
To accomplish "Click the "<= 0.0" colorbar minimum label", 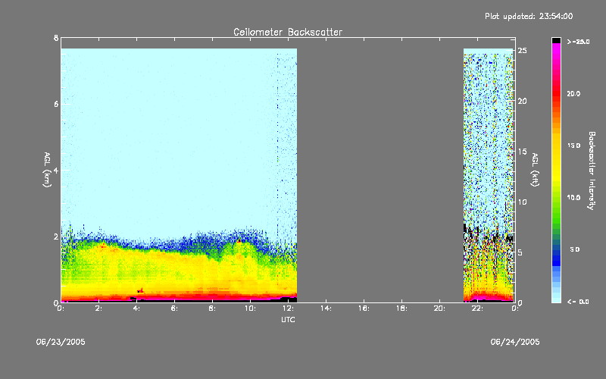I will click(x=578, y=301).
